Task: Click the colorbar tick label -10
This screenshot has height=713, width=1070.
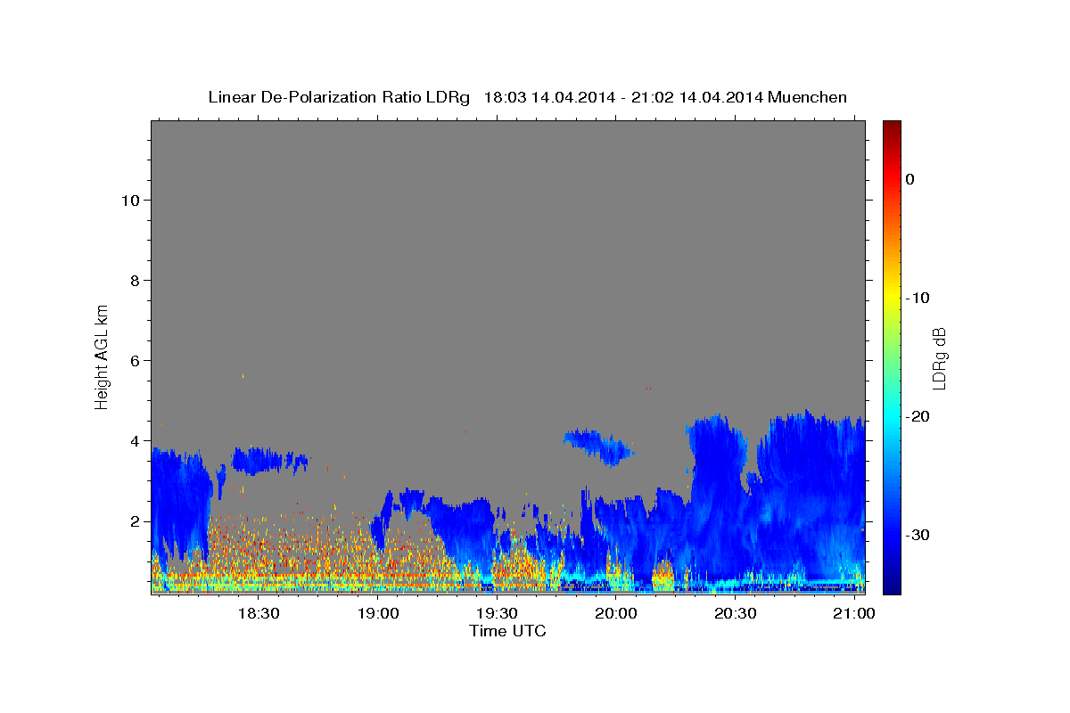Action: tap(918, 298)
